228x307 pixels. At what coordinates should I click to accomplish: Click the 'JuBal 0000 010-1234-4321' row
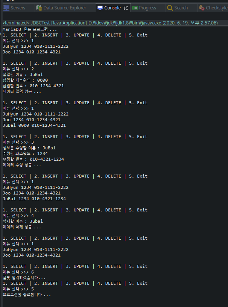click(x=34, y=125)
